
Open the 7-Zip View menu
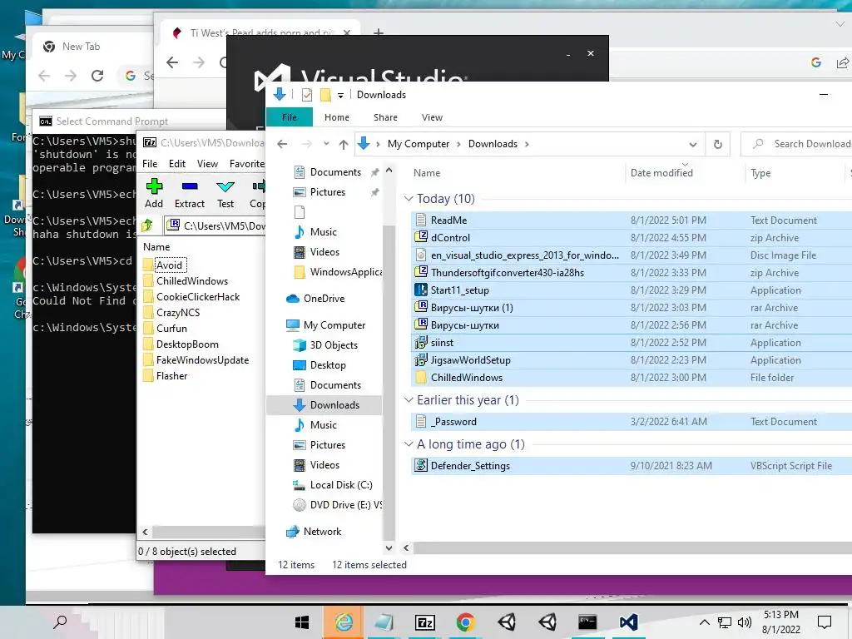[207, 164]
